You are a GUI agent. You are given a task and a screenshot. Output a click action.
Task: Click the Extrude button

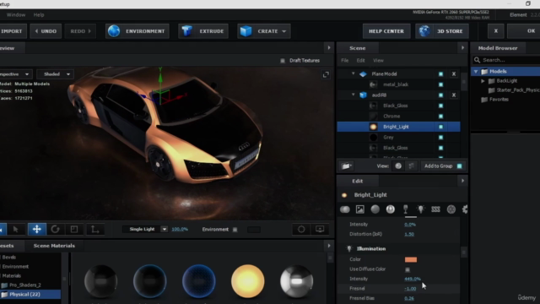coord(202,31)
